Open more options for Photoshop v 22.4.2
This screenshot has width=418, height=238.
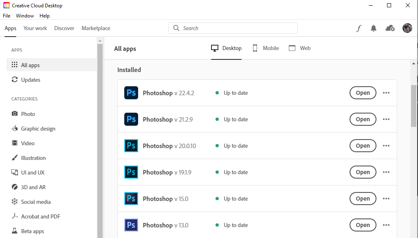point(386,93)
